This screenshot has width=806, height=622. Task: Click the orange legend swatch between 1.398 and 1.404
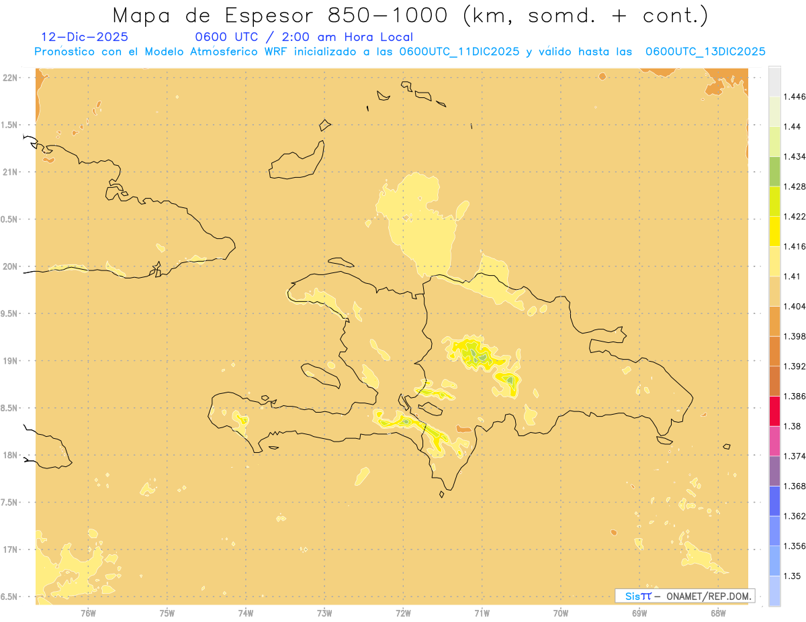[x=774, y=321]
